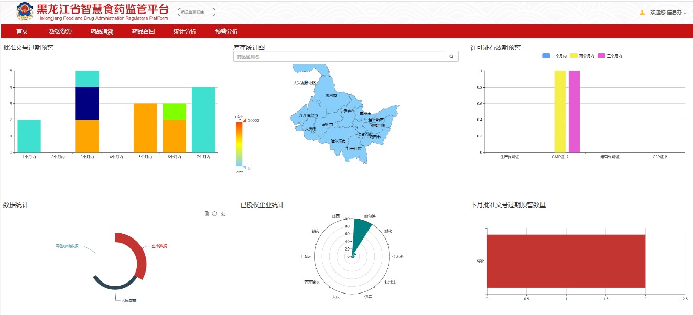
Task: Click navy segment of 3个月内 bar
Action: (x=87, y=103)
